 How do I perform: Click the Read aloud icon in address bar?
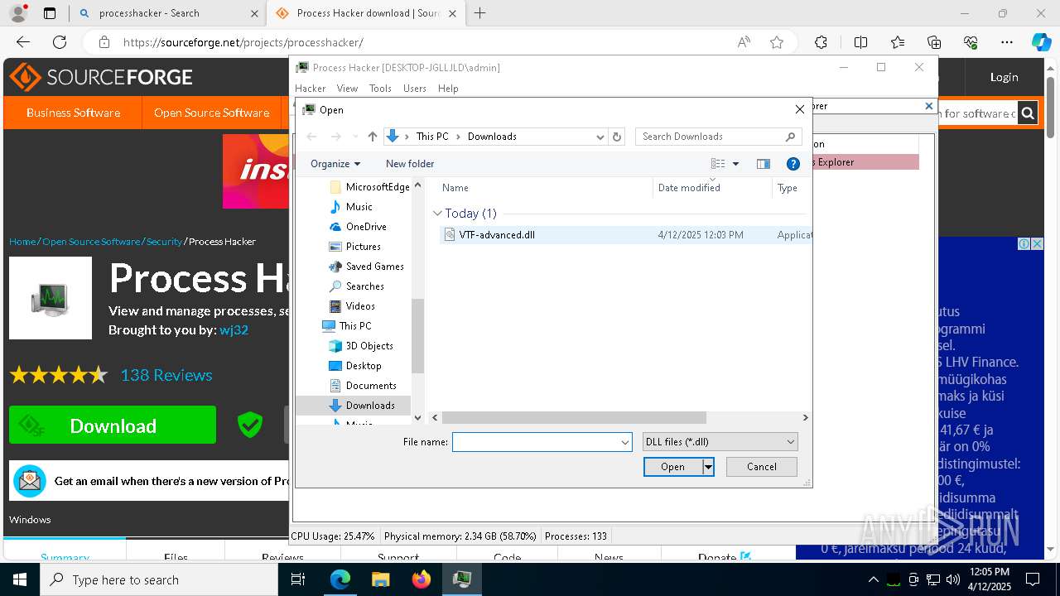[x=744, y=42]
